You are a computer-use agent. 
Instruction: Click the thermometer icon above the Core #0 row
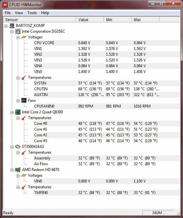[x=24, y=118]
